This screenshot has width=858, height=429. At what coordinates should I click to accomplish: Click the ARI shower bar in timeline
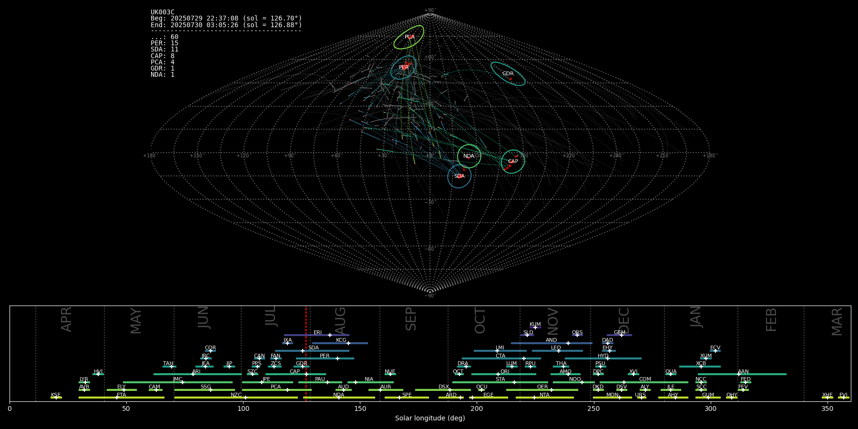(197, 374)
